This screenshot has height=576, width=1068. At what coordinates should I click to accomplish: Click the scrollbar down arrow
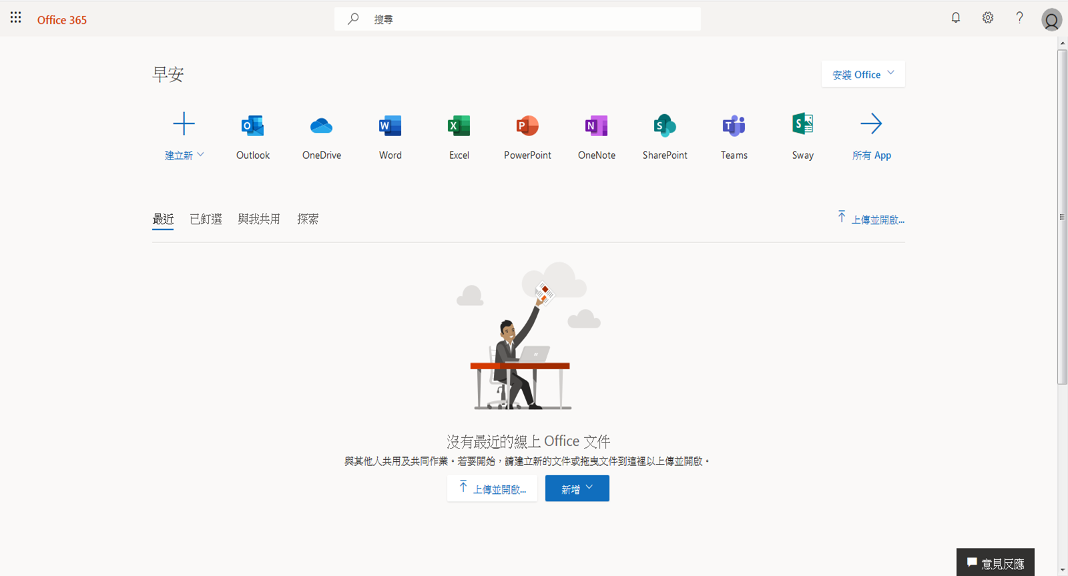(x=1062, y=571)
